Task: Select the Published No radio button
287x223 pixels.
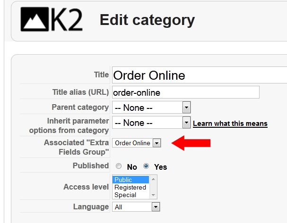Action: click(119, 166)
